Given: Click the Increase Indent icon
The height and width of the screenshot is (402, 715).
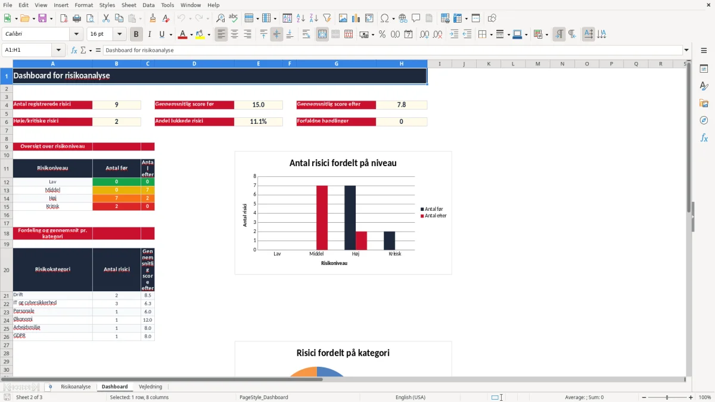Looking at the screenshot, I should coord(455,35).
